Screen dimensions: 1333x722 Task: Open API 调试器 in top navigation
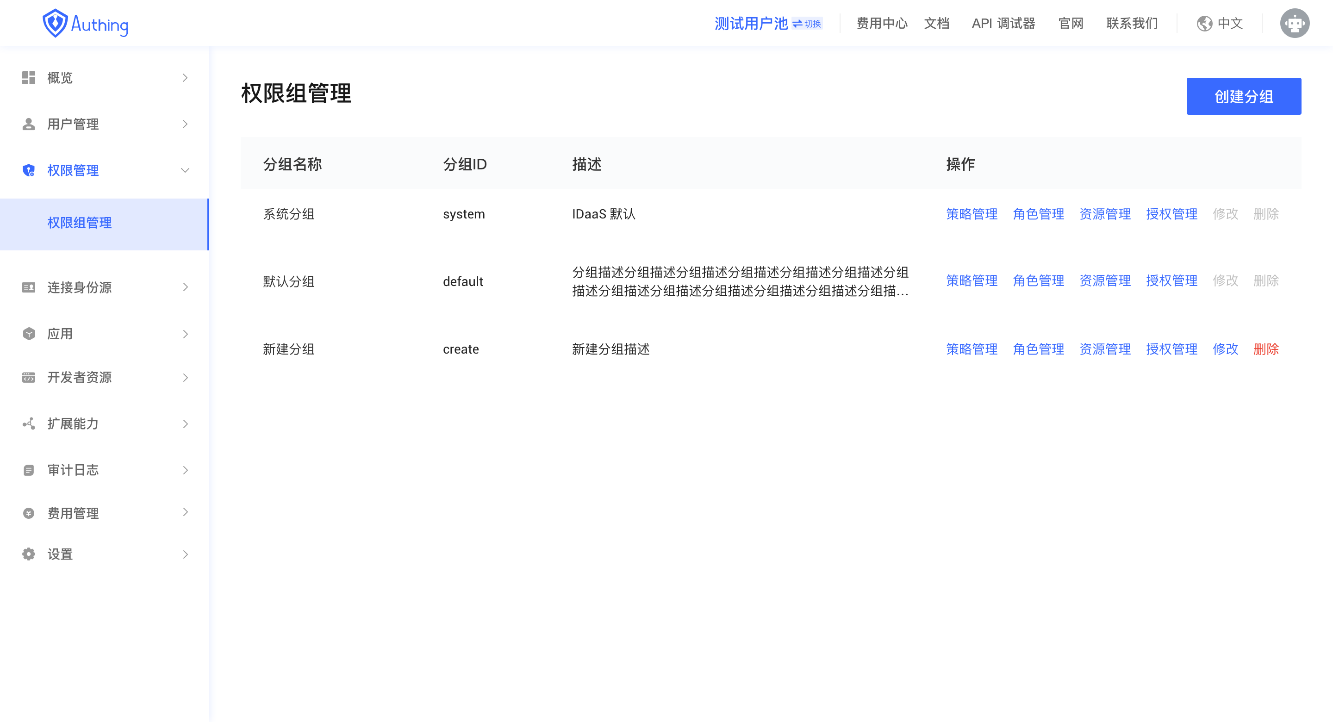coord(1003,23)
